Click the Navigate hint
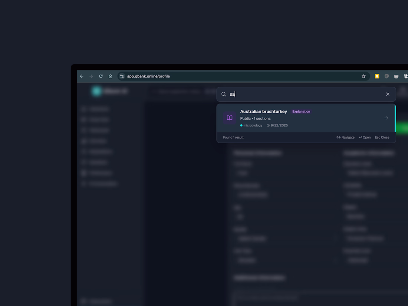Image resolution: width=408 pixels, height=306 pixels. coord(345,137)
